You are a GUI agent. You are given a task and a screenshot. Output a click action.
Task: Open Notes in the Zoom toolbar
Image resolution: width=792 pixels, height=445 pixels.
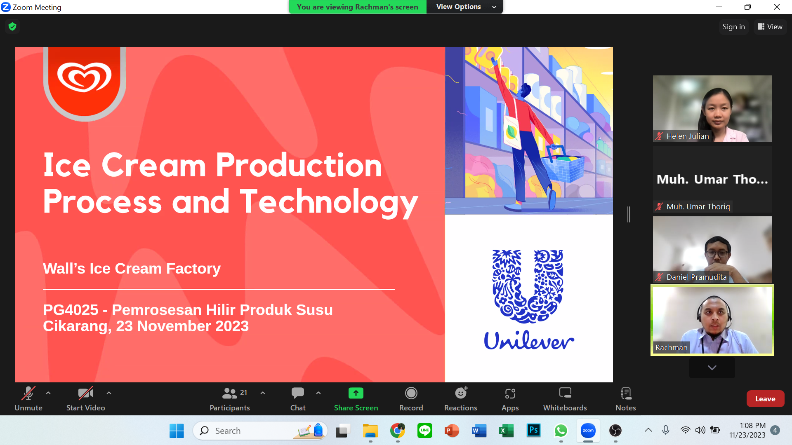626,398
